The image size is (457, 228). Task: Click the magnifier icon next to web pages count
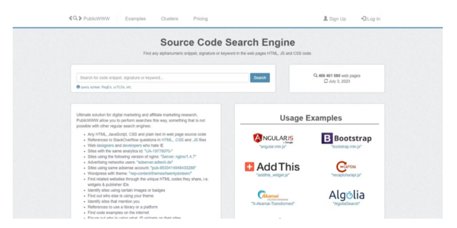[x=315, y=75]
